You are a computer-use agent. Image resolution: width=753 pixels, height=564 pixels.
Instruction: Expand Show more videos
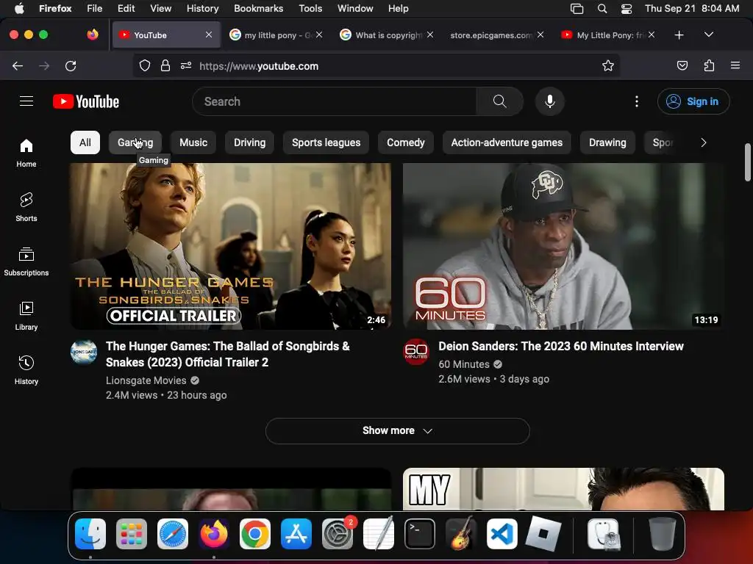pyautogui.click(x=398, y=430)
